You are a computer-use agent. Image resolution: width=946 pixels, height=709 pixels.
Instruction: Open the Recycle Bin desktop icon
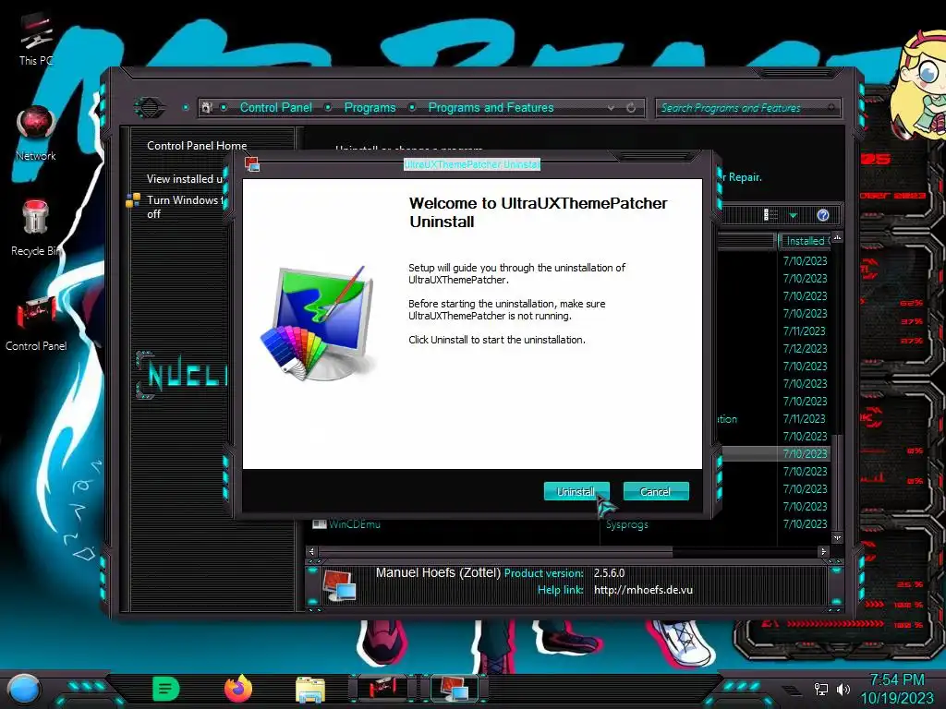pyautogui.click(x=36, y=228)
